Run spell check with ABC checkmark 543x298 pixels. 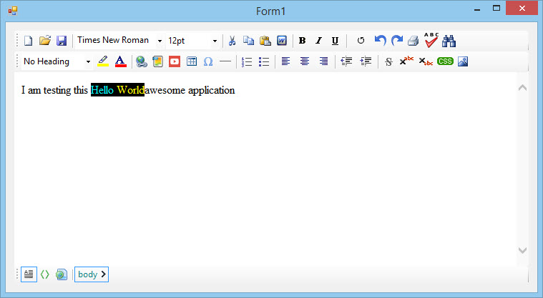click(x=431, y=40)
